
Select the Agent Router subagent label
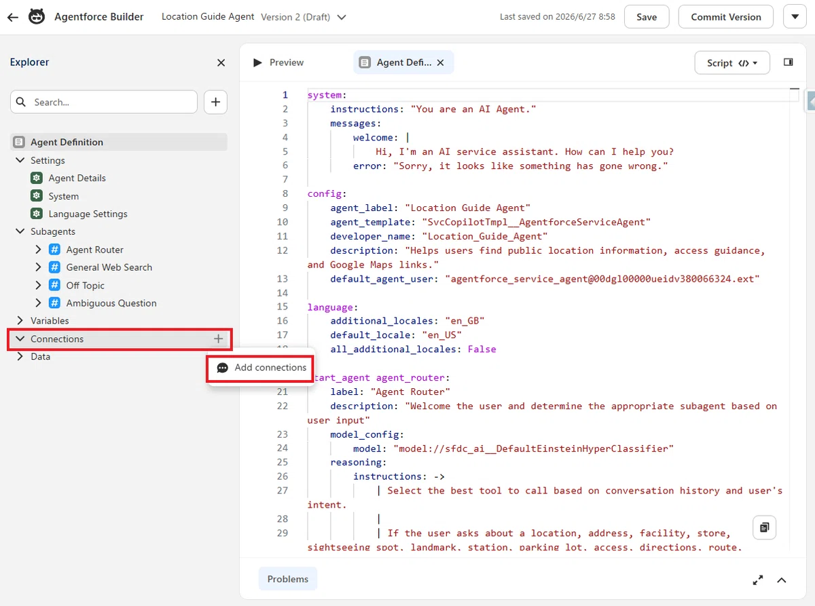click(x=94, y=250)
